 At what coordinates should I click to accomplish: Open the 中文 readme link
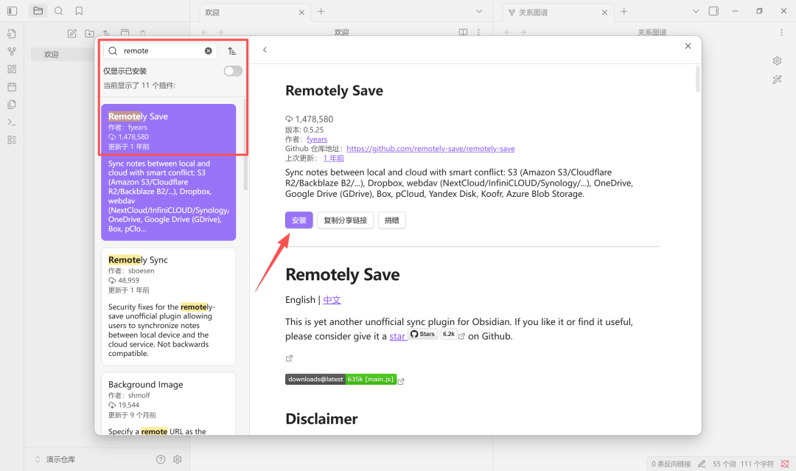coord(332,300)
